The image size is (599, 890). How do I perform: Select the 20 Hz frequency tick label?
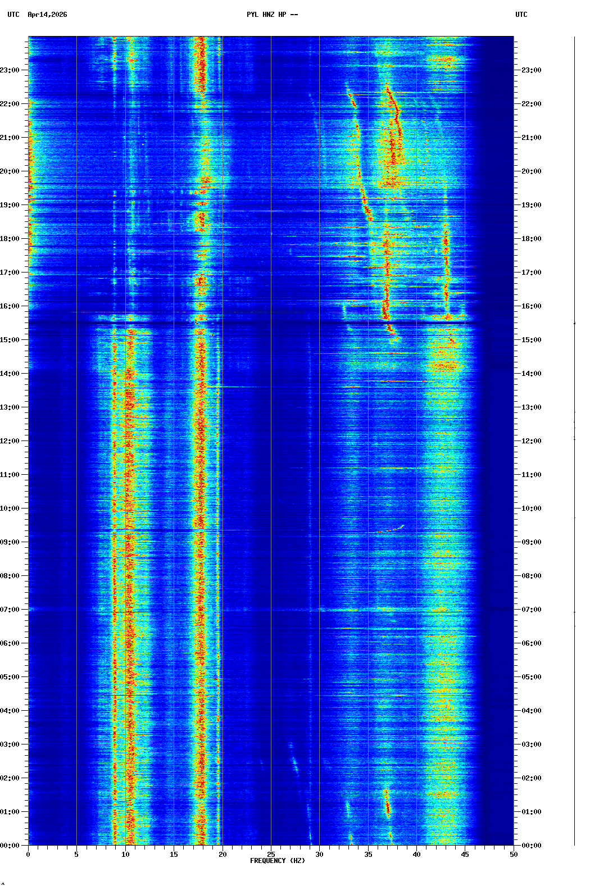coord(223,855)
